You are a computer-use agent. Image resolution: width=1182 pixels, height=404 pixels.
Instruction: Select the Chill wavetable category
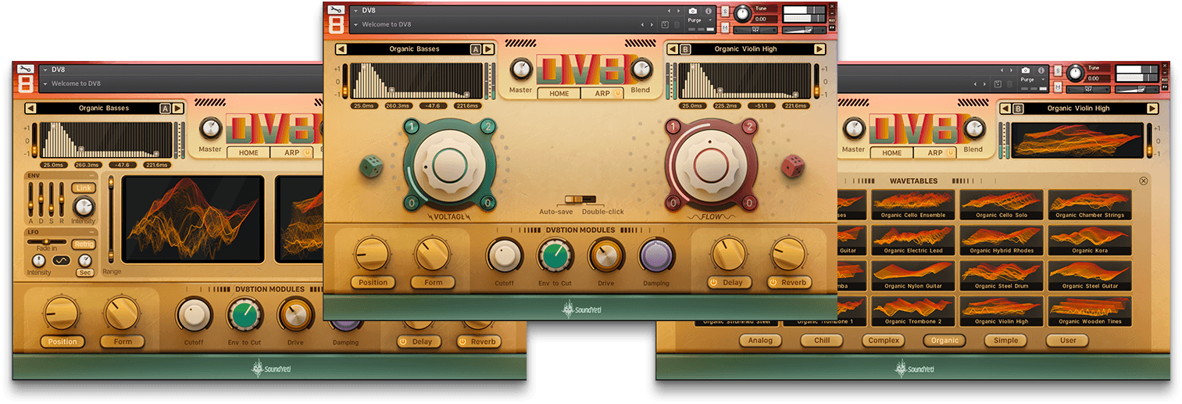(822, 341)
